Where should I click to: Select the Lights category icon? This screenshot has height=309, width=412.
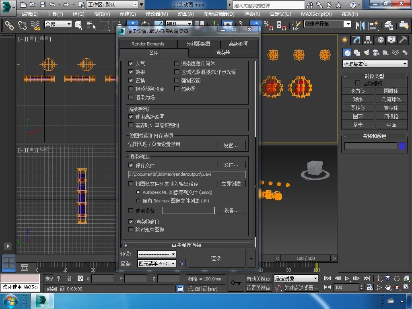366,53
